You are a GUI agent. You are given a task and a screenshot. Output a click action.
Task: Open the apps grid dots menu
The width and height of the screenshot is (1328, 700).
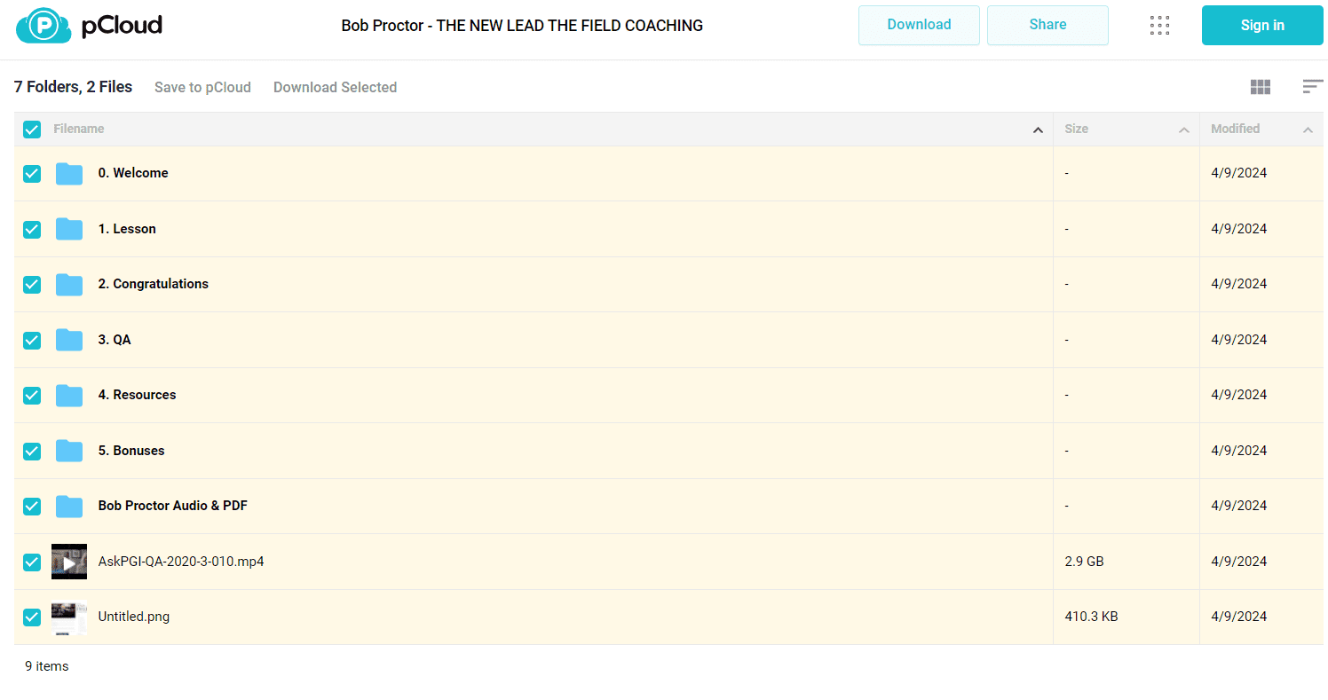[x=1159, y=25]
